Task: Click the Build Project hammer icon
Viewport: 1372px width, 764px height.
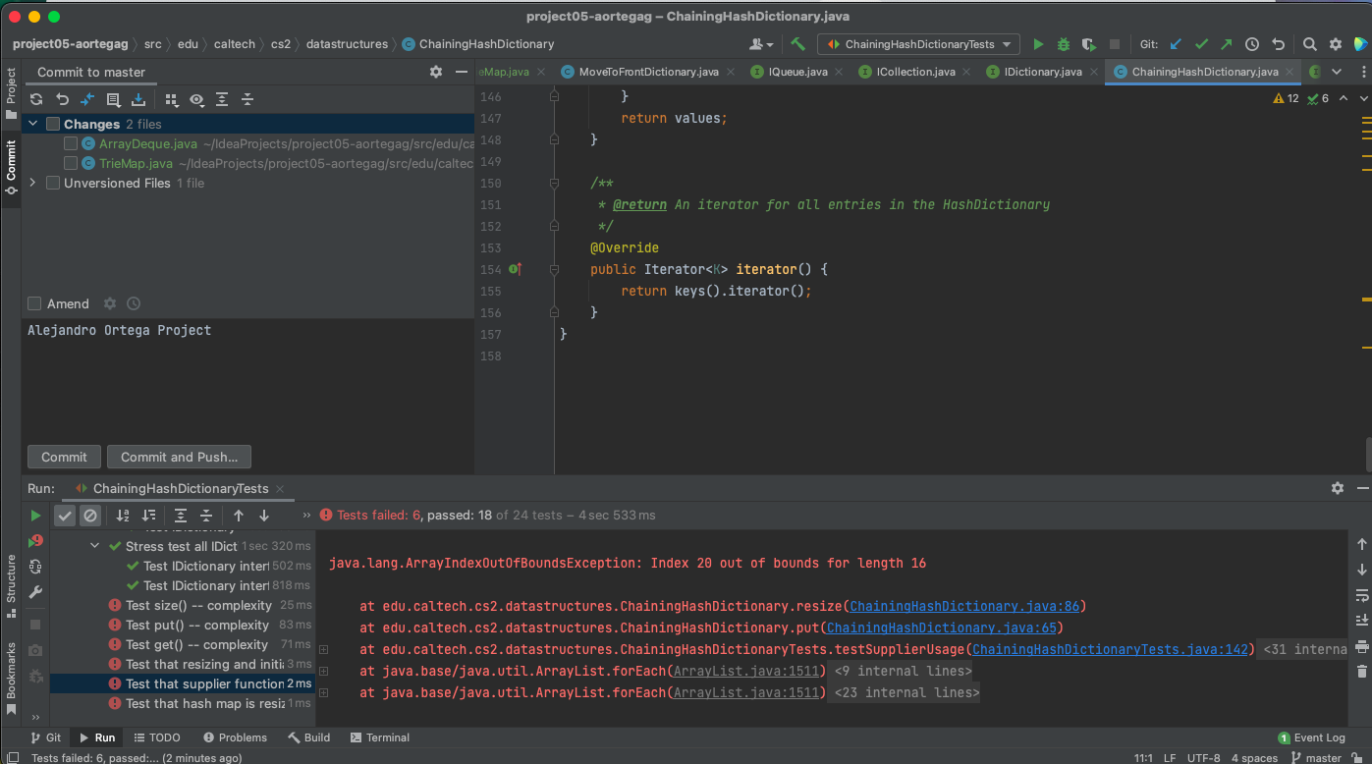Action: pyautogui.click(x=798, y=44)
